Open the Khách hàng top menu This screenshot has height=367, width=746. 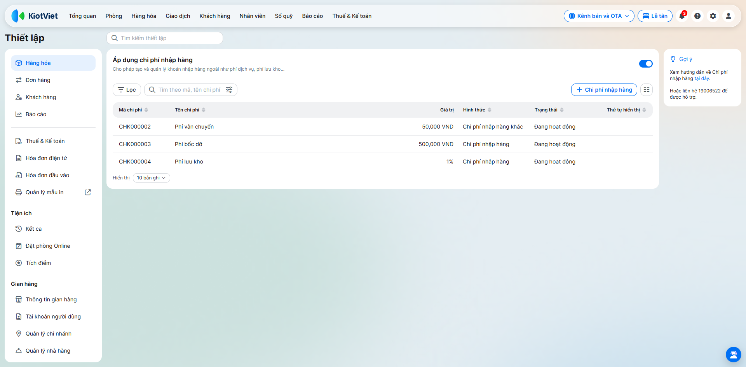215,16
